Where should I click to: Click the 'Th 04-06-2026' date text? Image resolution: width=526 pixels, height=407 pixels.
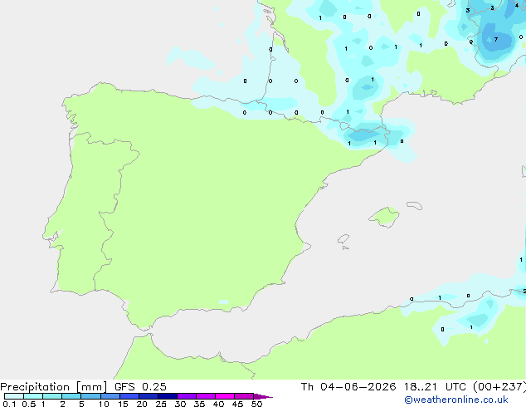point(348,387)
